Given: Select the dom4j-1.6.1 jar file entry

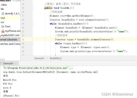Looking at the screenshot, I should 13,14.
